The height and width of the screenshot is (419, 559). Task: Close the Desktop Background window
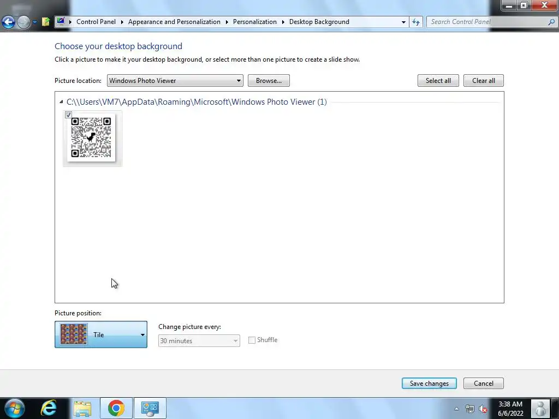coord(544,5)
